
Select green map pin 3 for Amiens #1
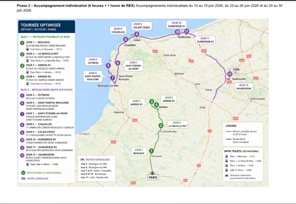[151, 102]
